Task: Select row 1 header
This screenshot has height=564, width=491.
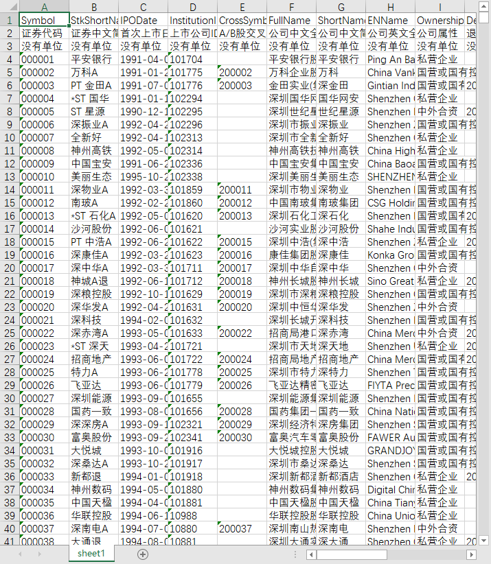Action: pyautogui.click(x=10, y=20)
